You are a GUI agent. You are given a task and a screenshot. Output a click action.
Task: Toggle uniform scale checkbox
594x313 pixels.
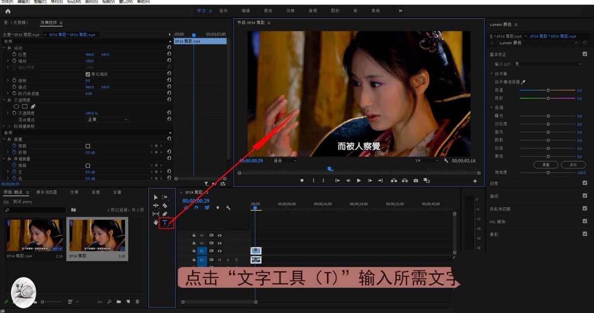point(88,74)
